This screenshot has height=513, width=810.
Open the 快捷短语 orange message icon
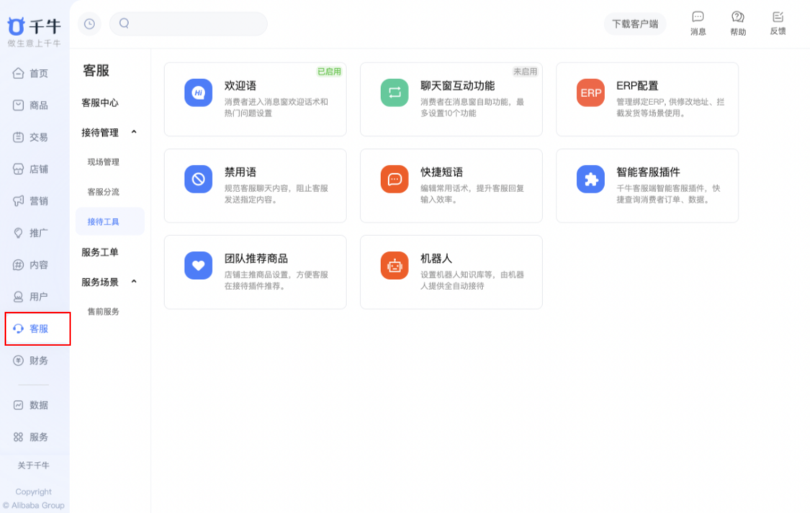394,179
